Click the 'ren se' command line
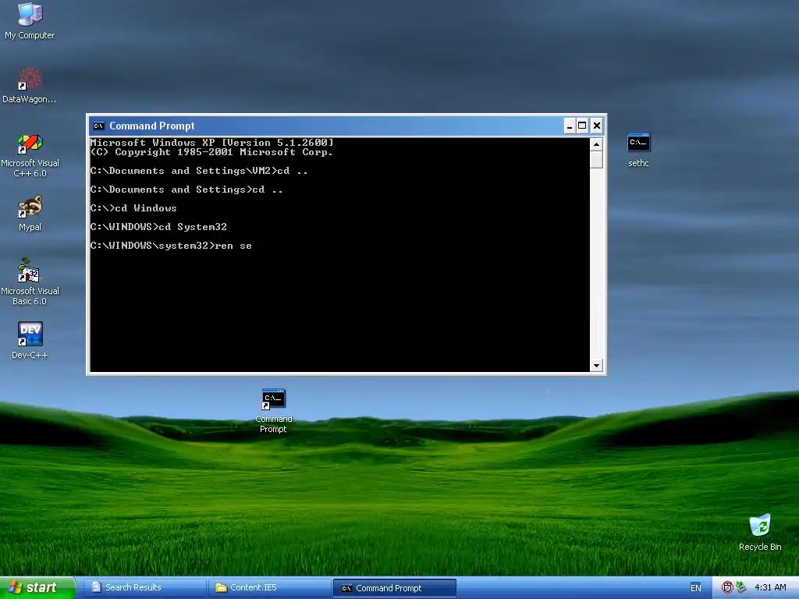This screenshot has width=799, height=599. [171, 246]
